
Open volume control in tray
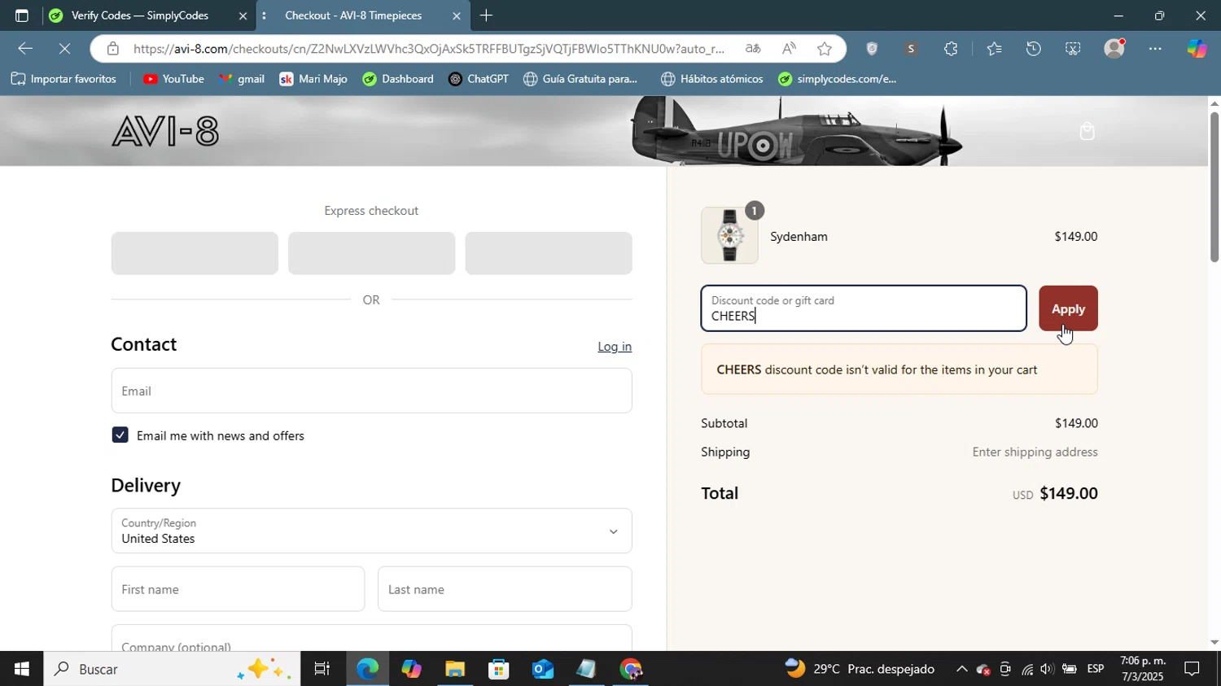[1047, 669]
